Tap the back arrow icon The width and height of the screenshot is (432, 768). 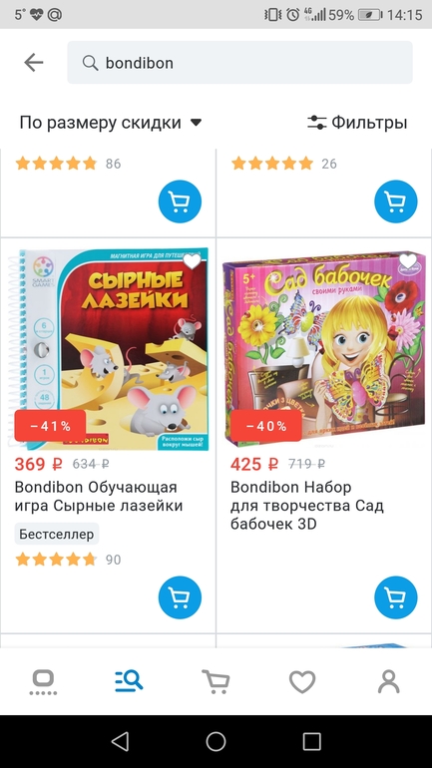(34, 63)
